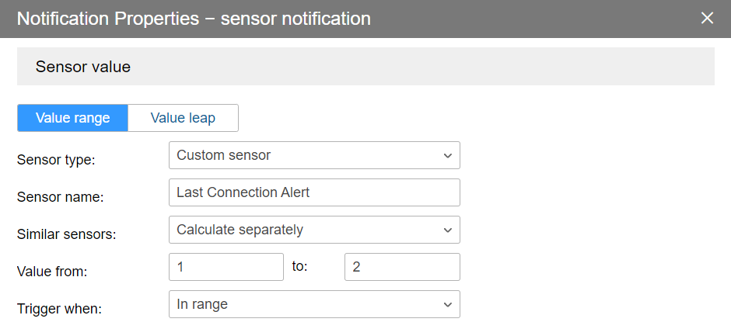This screenshot has height=329, width=731.
Task: Click the upper bound input containing 2
Action: pyautogui.click(x=402, y=267)
